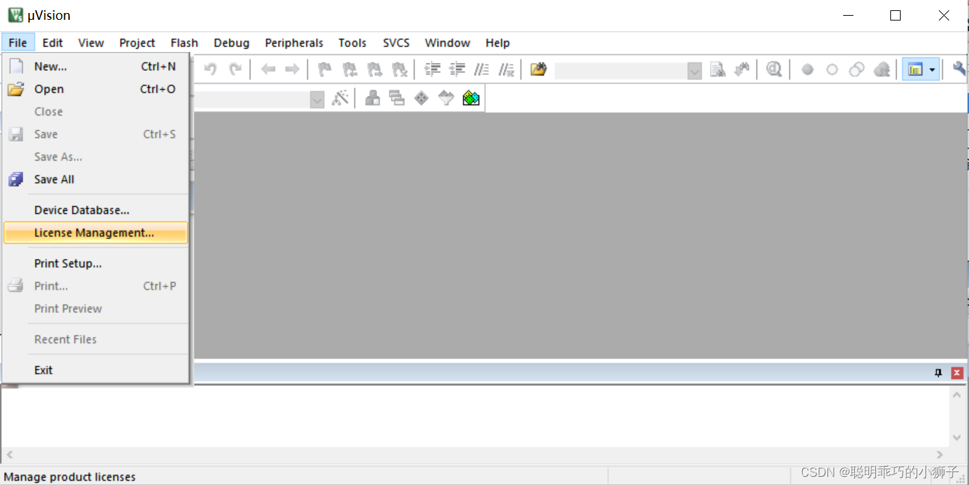969x485 pixels.
Task: Open Manage Project Items boxes icon
Action: coord(373,99)
